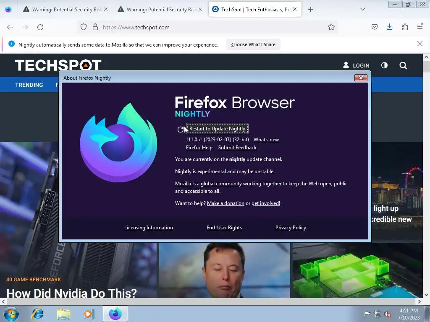430x322 pixels.
Task: Open Action Center flag tray icon
Action: pyautogui.click(x=367, y=314)
